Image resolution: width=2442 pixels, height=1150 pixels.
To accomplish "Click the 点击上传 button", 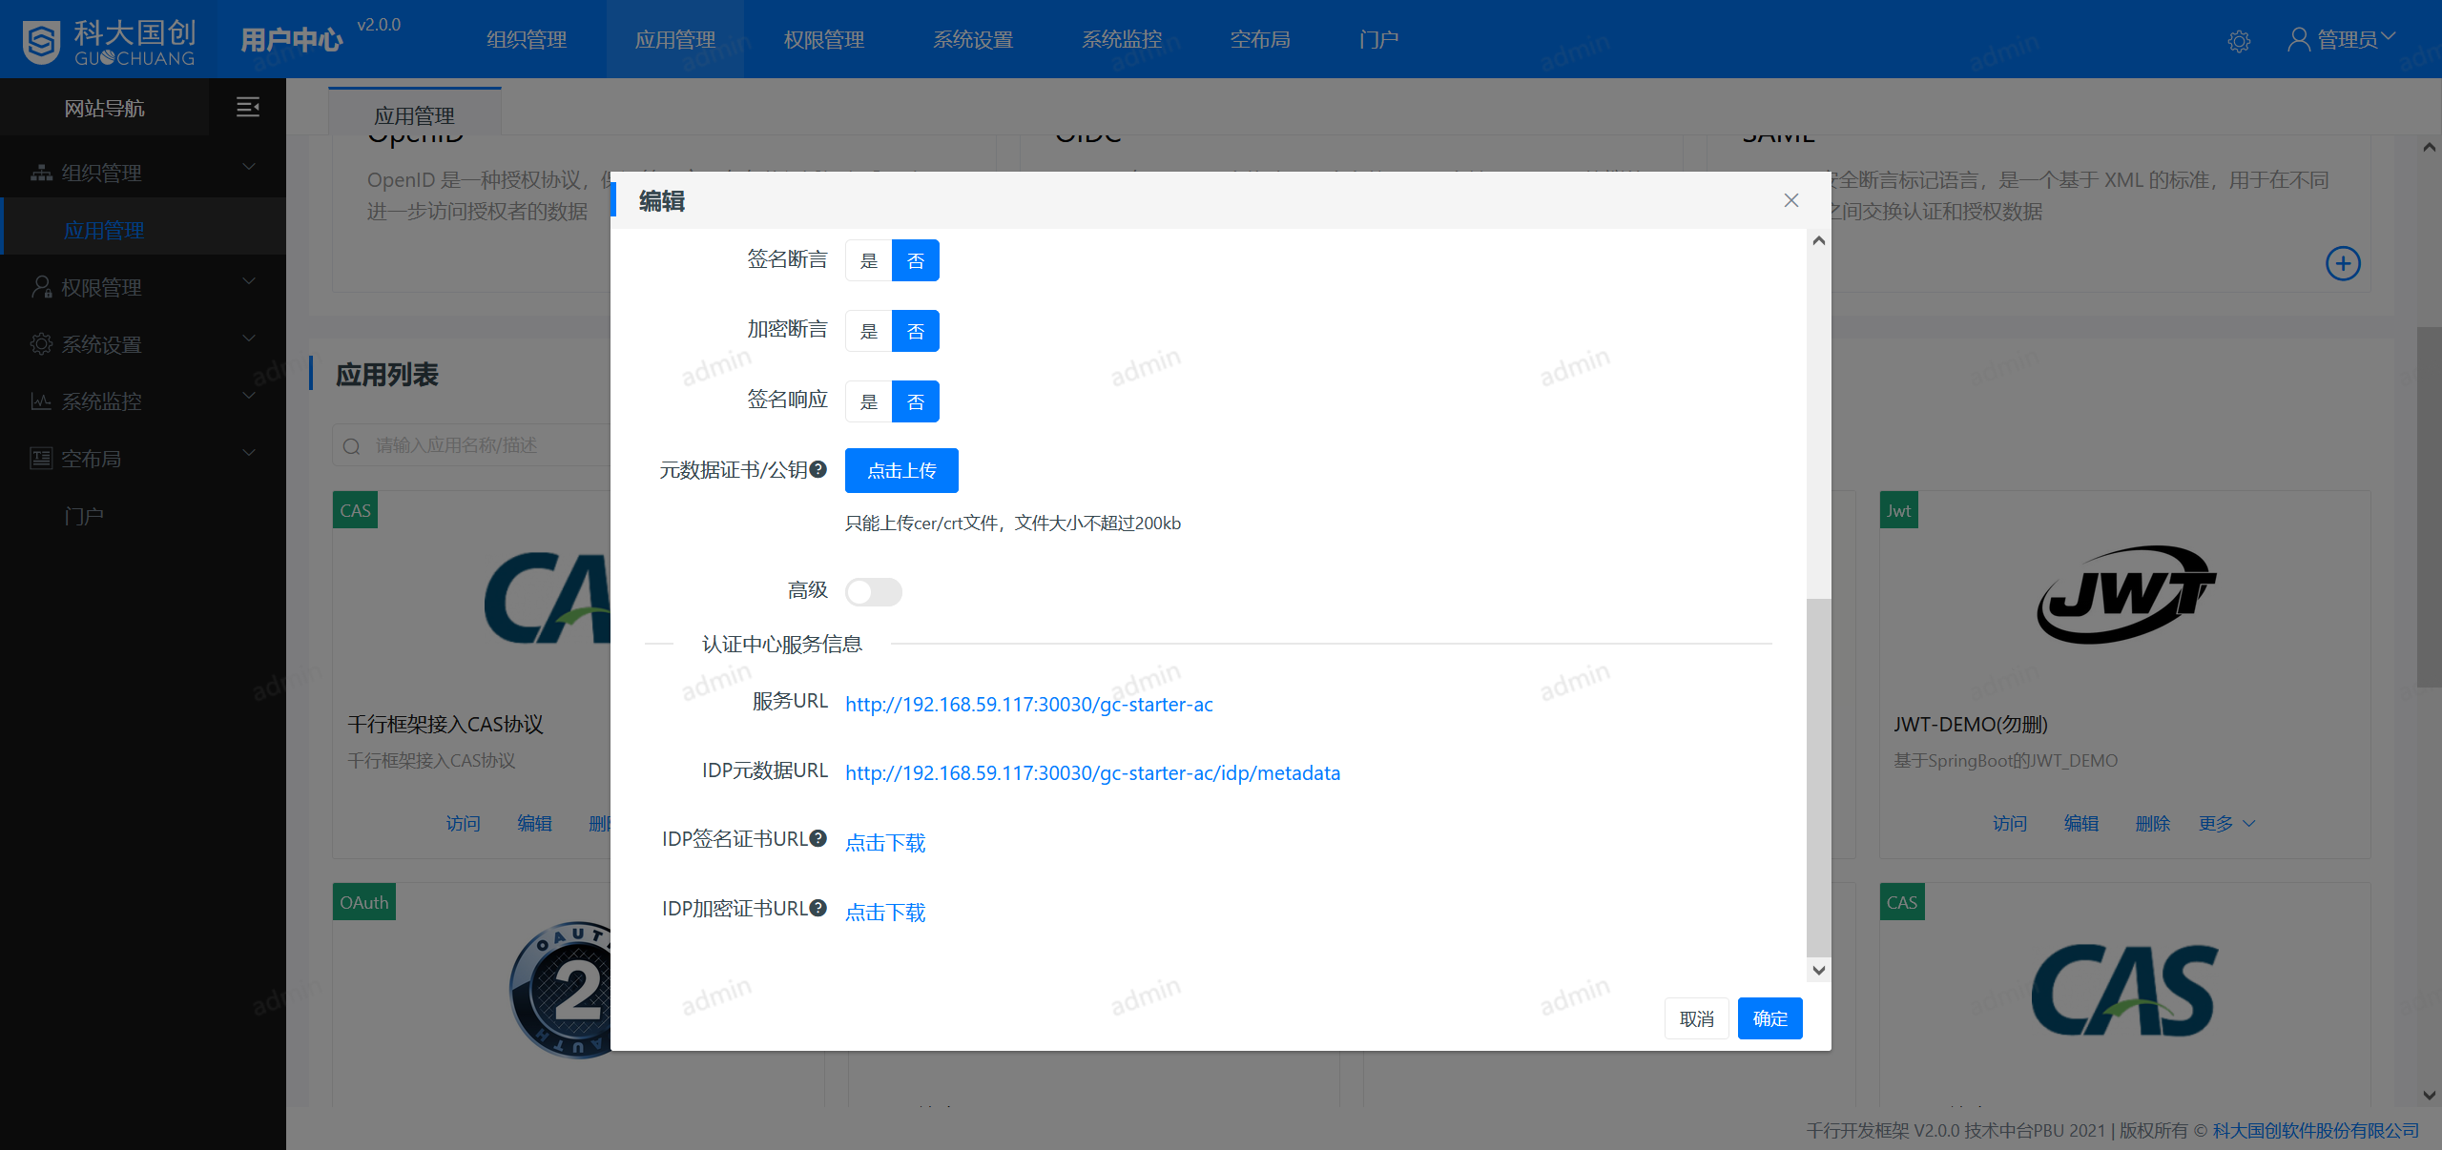I will coord(901,470).
